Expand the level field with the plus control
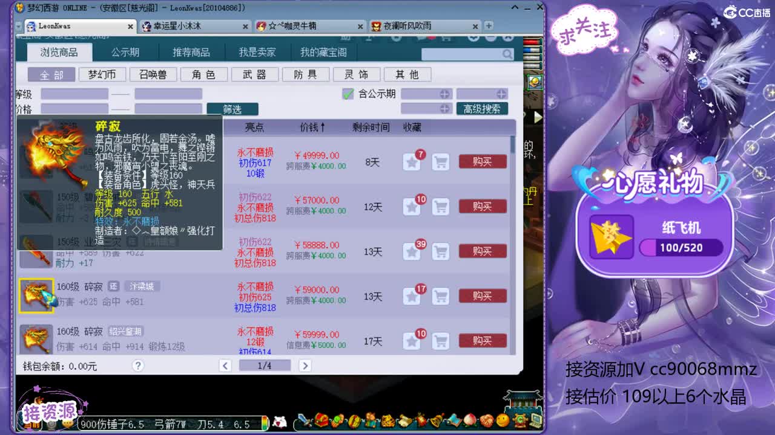Viewport: 775px width, 435px height. tap(446, 94)
